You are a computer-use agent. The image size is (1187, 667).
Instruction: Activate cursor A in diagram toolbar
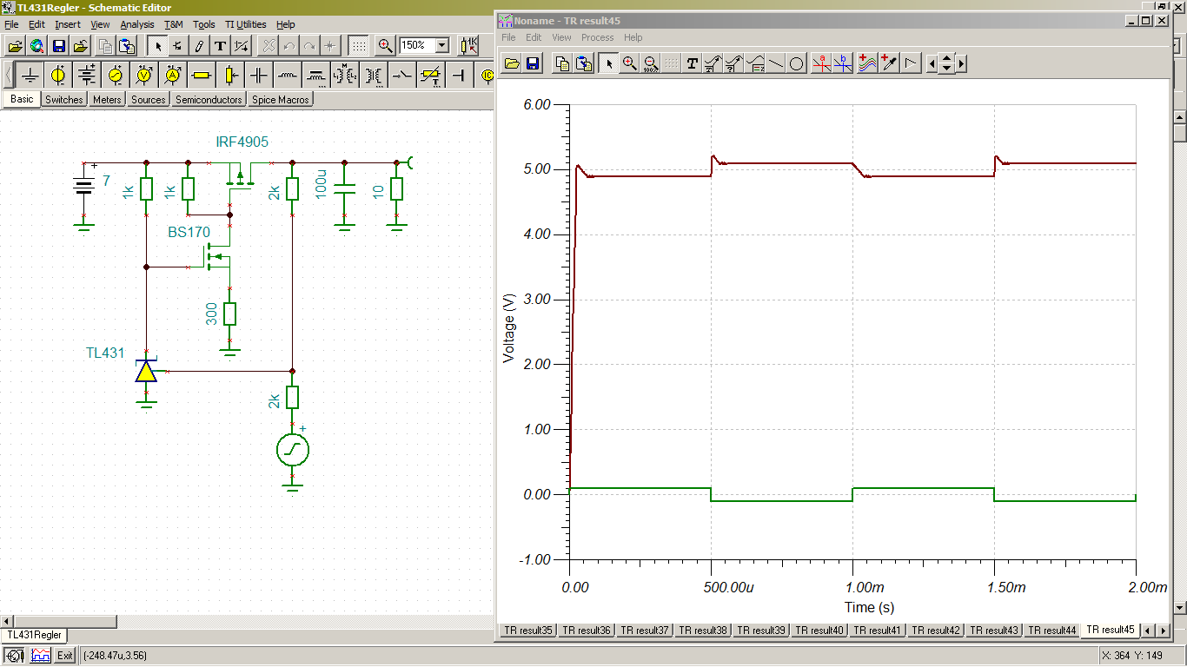[x=822, y=63]
